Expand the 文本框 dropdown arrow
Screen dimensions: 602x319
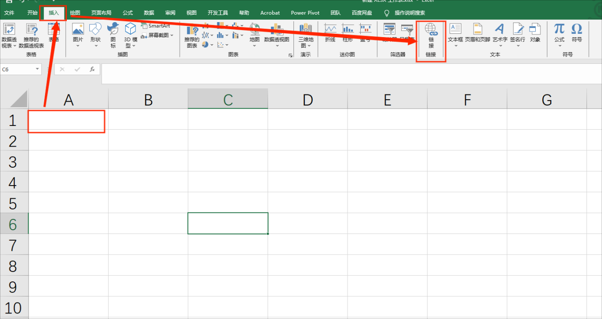pyautogui.click(x=455, y=46)
